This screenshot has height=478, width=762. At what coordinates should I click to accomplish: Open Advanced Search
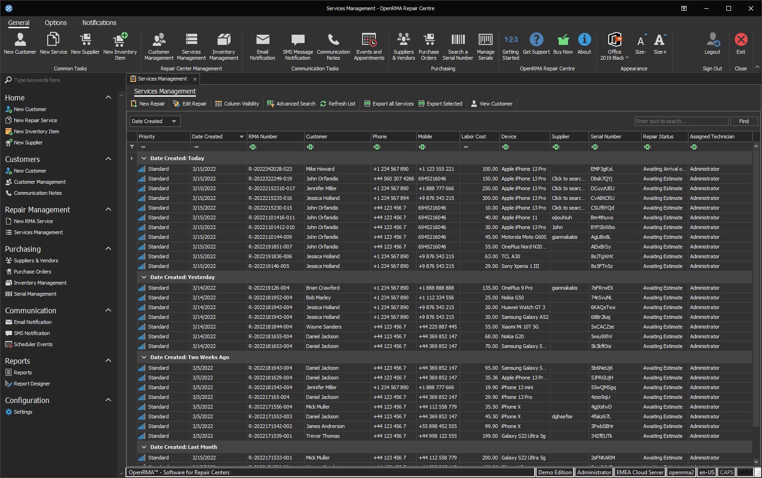click(291, 104)
